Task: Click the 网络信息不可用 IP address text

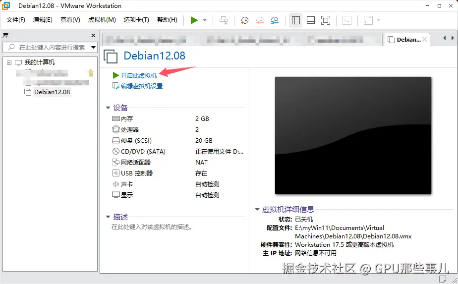Action: coord(315,253)
